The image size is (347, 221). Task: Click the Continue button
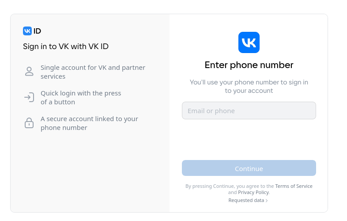click(x=249, y=168)
